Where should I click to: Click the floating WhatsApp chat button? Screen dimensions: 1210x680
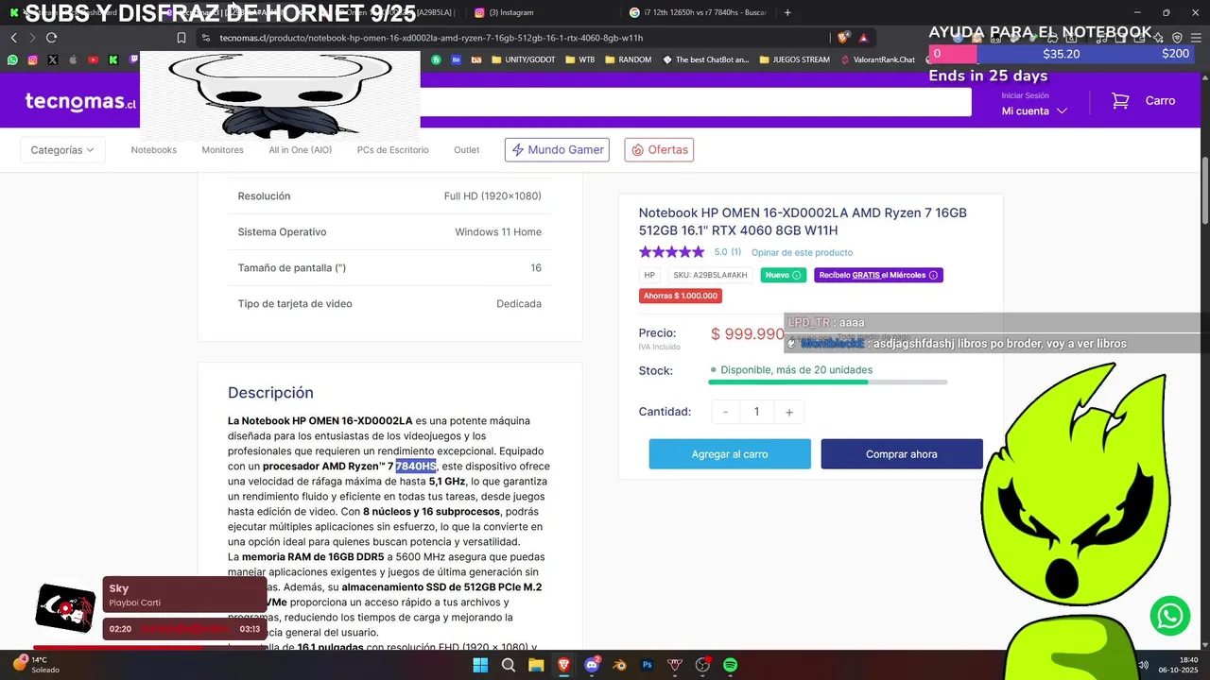coord(1170,616)
